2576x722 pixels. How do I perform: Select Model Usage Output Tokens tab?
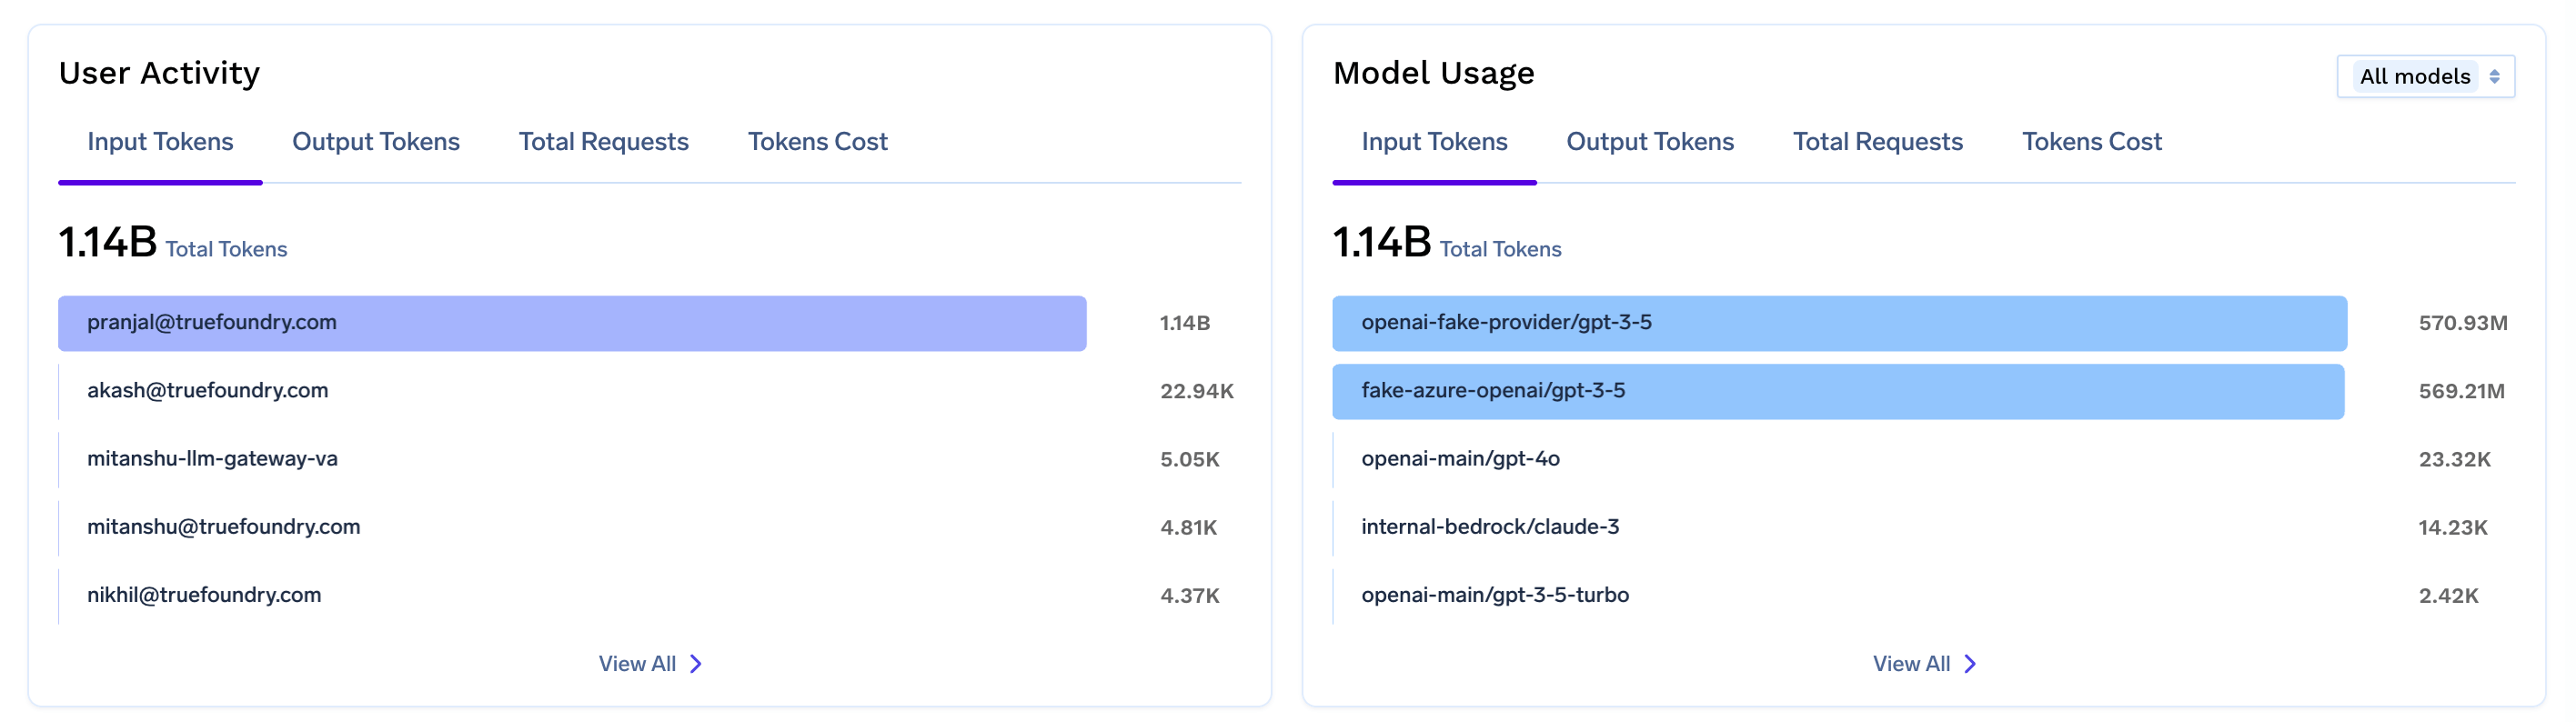pyautogui.click(x=1649, y=142)
